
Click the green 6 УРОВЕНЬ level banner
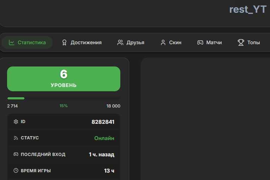tap(64, 79)
